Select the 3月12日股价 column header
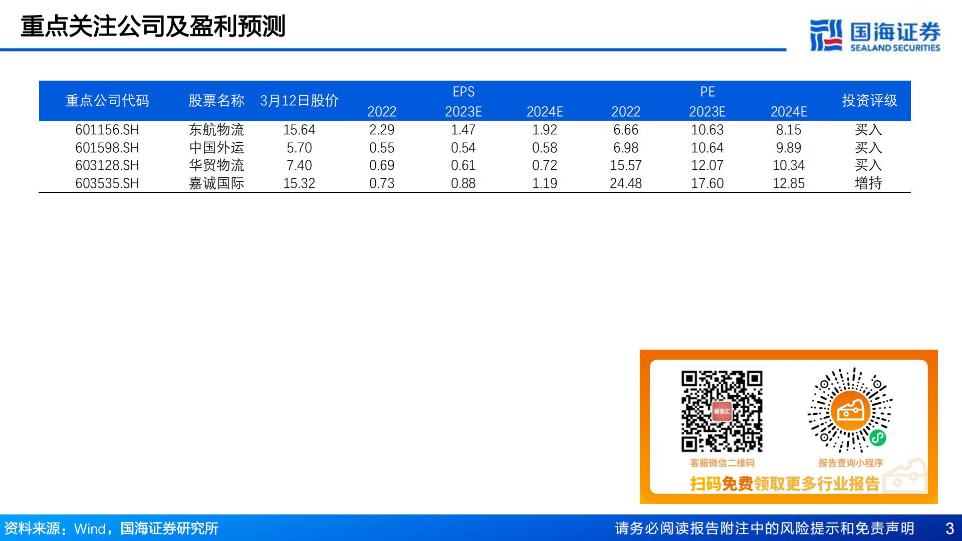 [x=299, y=101]
